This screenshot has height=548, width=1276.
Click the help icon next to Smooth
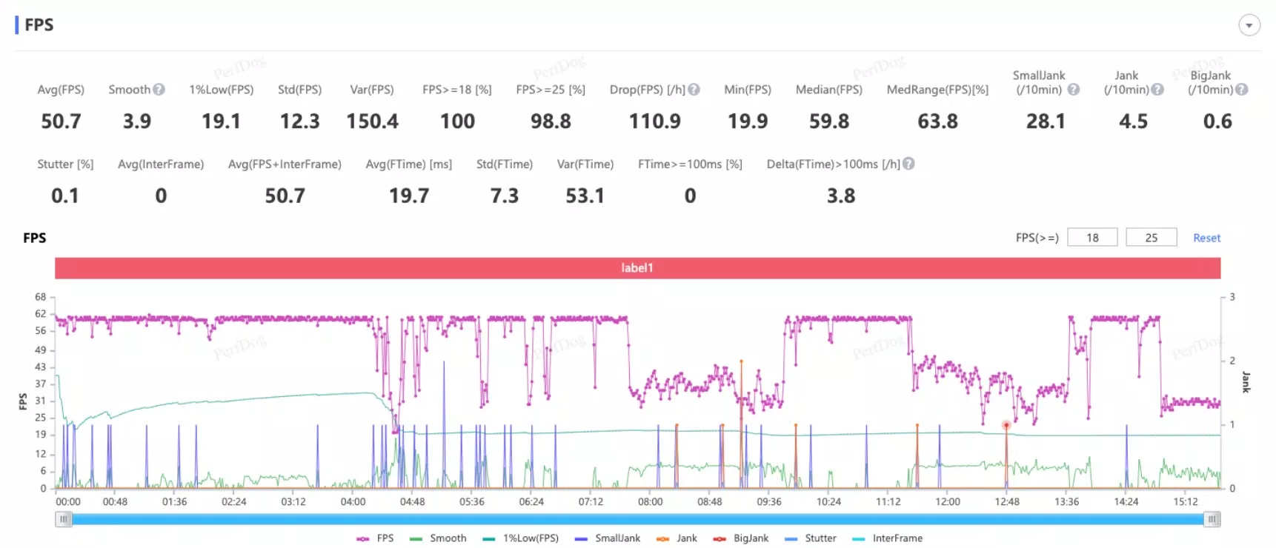159,90
